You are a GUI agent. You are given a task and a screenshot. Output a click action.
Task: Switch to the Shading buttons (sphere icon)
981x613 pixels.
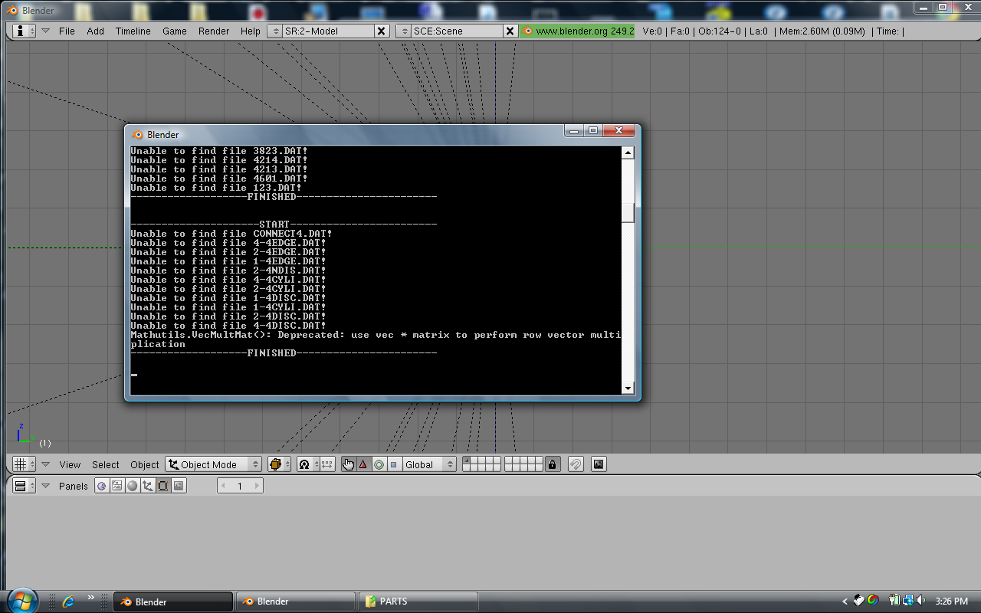[132, 485]
